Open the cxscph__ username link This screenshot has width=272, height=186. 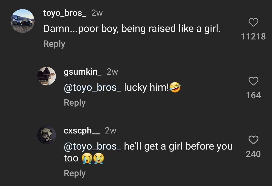pyautogui.click(x=82, y=131)
